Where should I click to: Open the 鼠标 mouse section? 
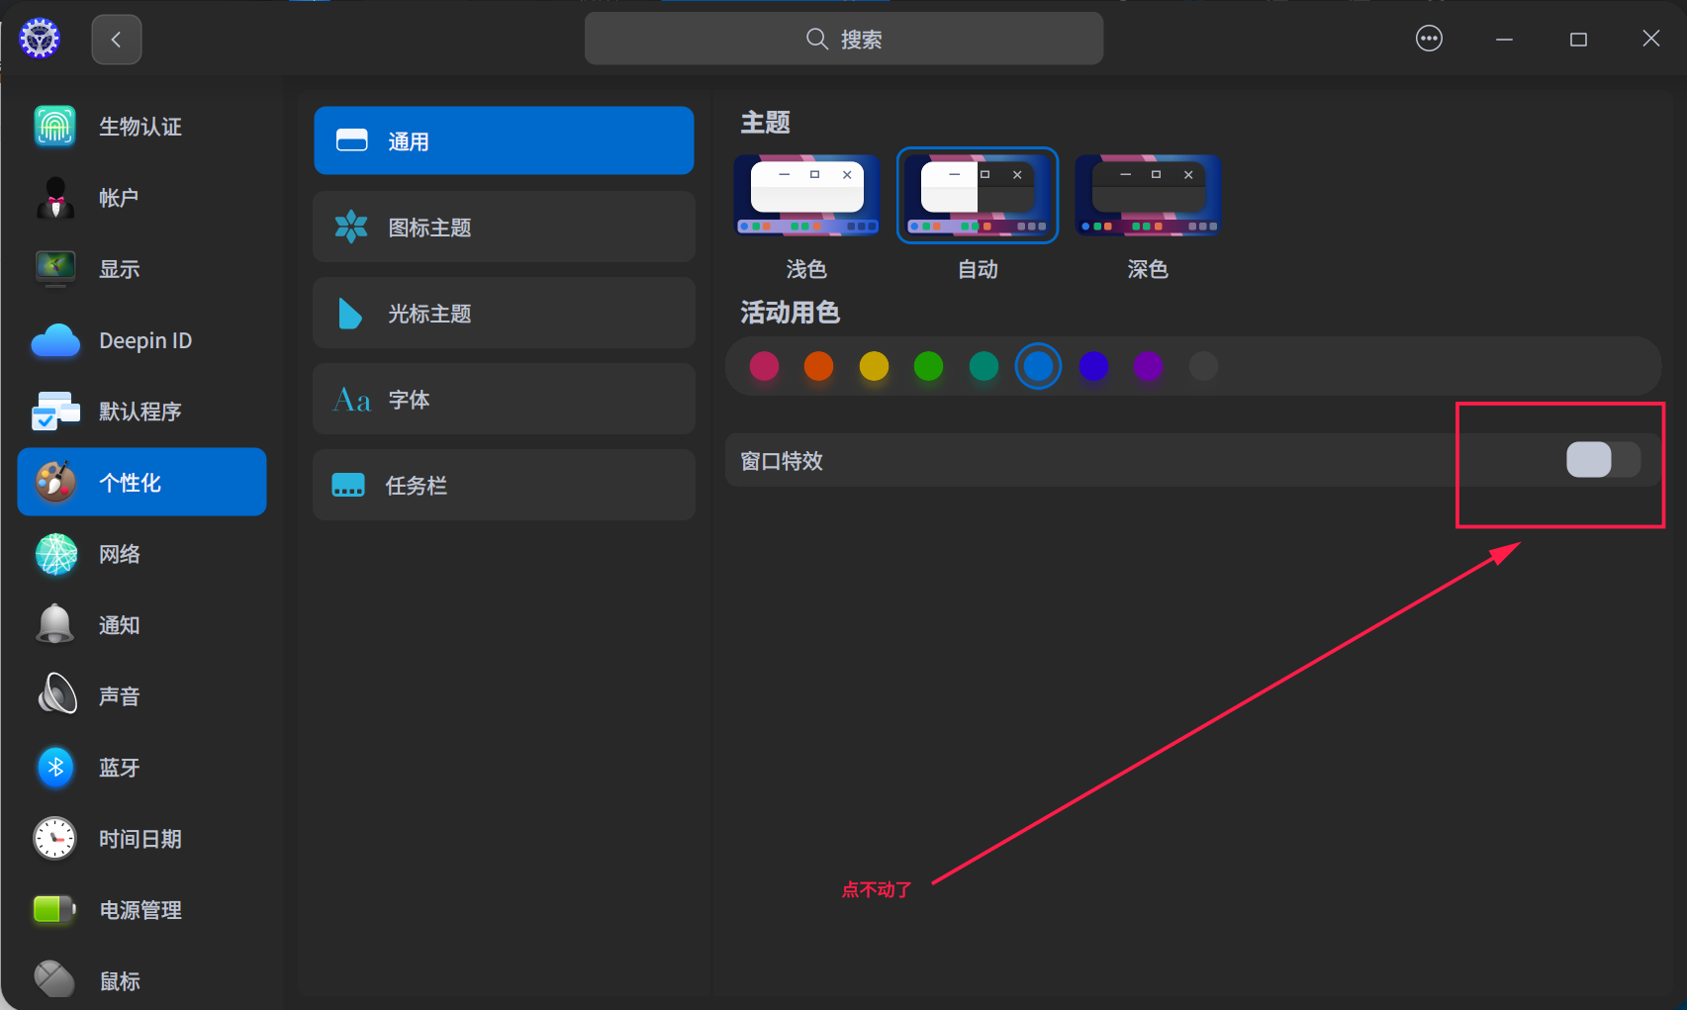(x=142, y=979)
